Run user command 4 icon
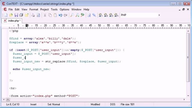This screenshot has height=108, width=192. [116, 15]
